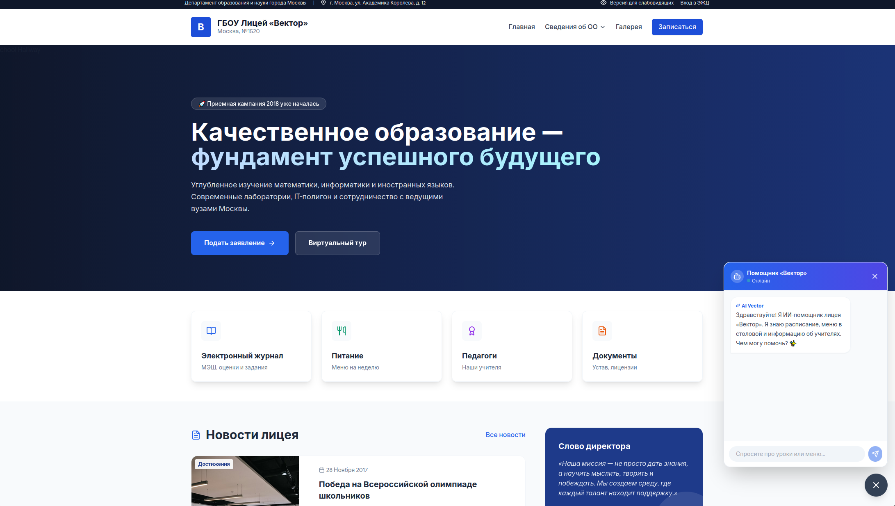Close the Помощник «Вектор» chat panel
This screenshot has width=895, height=506.
click(875, 276)
